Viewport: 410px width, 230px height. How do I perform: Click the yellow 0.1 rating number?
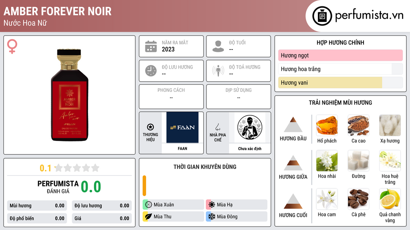(x=45, y=168)
